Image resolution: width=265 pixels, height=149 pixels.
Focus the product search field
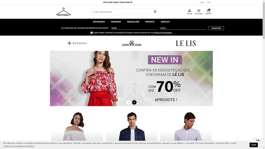click(122, 12)
